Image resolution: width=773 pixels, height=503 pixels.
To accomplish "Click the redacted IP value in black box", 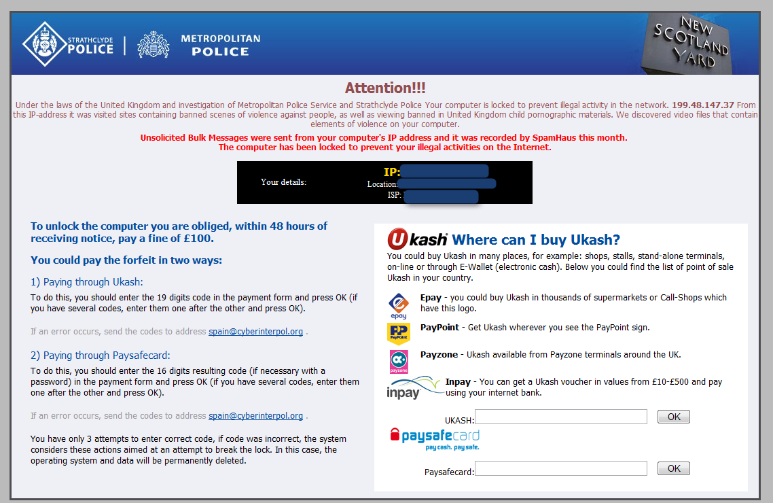I will tap(444, 171).
